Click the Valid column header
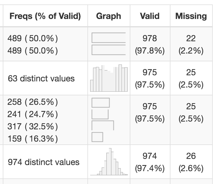 [x=150, y=16]
